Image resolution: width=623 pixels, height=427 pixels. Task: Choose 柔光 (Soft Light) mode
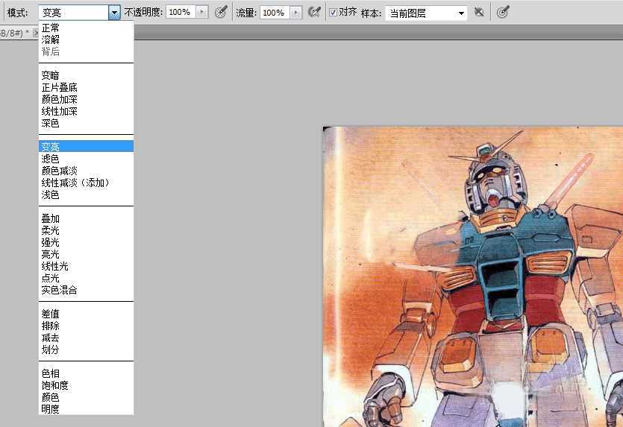(51, 230)
